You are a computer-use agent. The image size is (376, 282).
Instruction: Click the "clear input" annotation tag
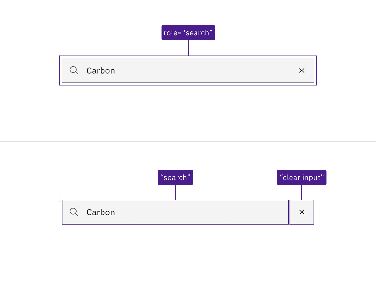tap(302, 178)
